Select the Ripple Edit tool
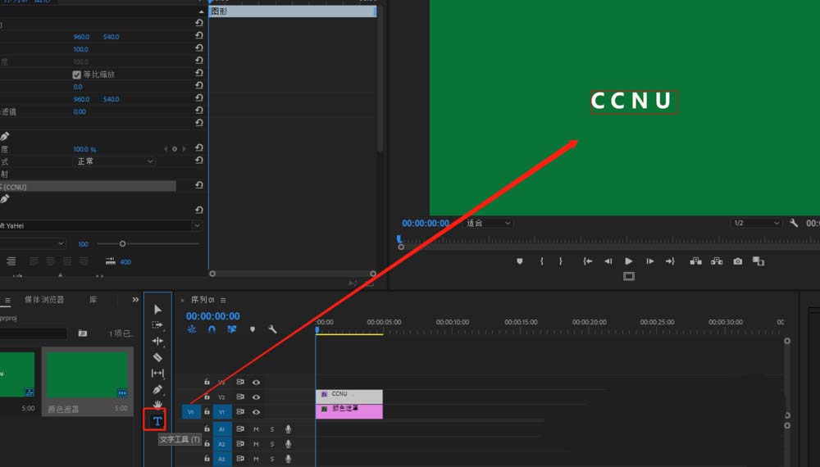This screenshot has width=820, height=467. pos(157,341)
